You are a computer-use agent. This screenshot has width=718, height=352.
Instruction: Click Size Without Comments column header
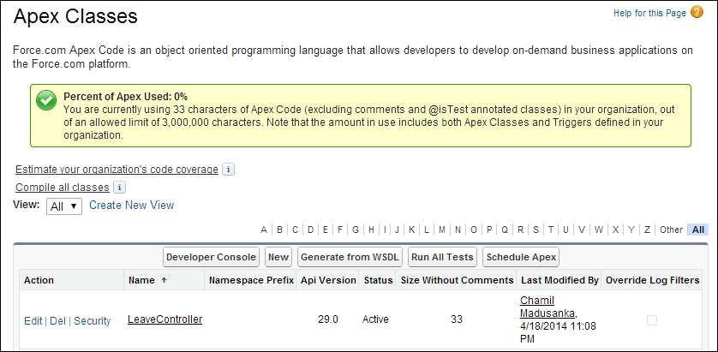(x=457, y=280)
